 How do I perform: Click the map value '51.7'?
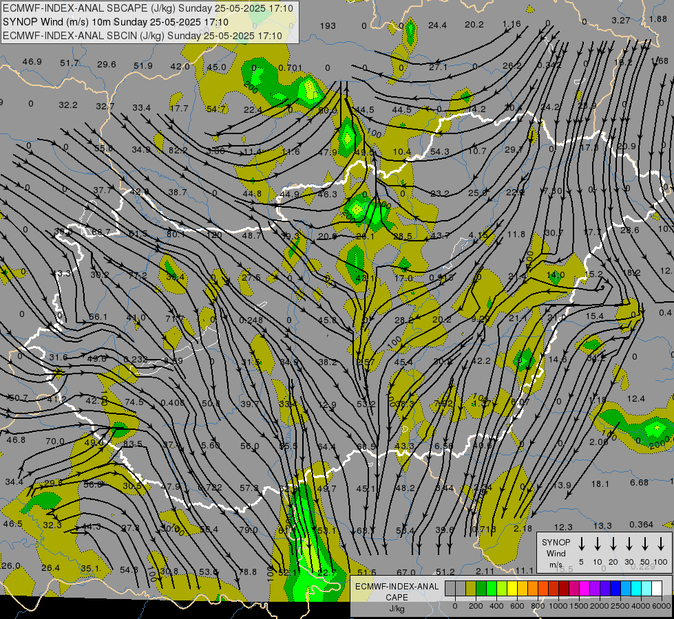[x=70, y=63]
